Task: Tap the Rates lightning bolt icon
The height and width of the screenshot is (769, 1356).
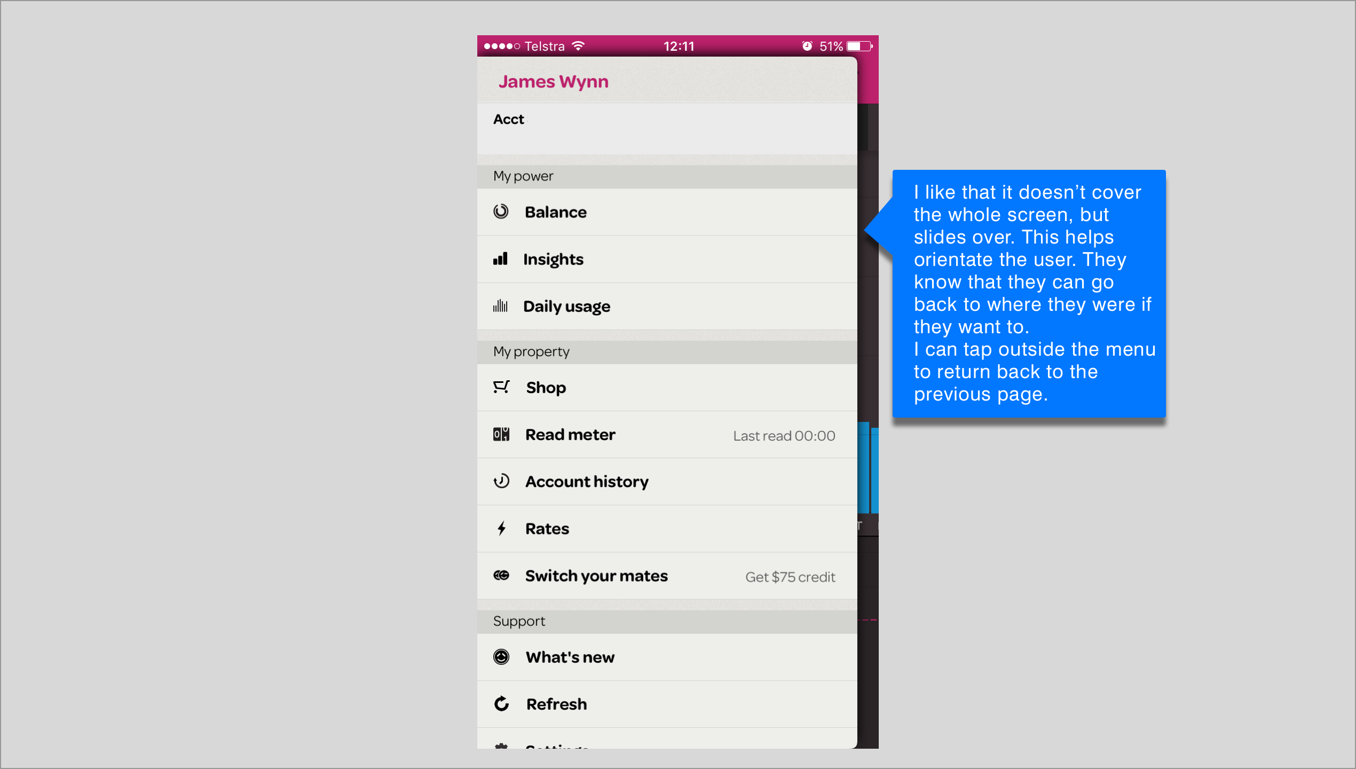Action: click(x=501, y=529)
